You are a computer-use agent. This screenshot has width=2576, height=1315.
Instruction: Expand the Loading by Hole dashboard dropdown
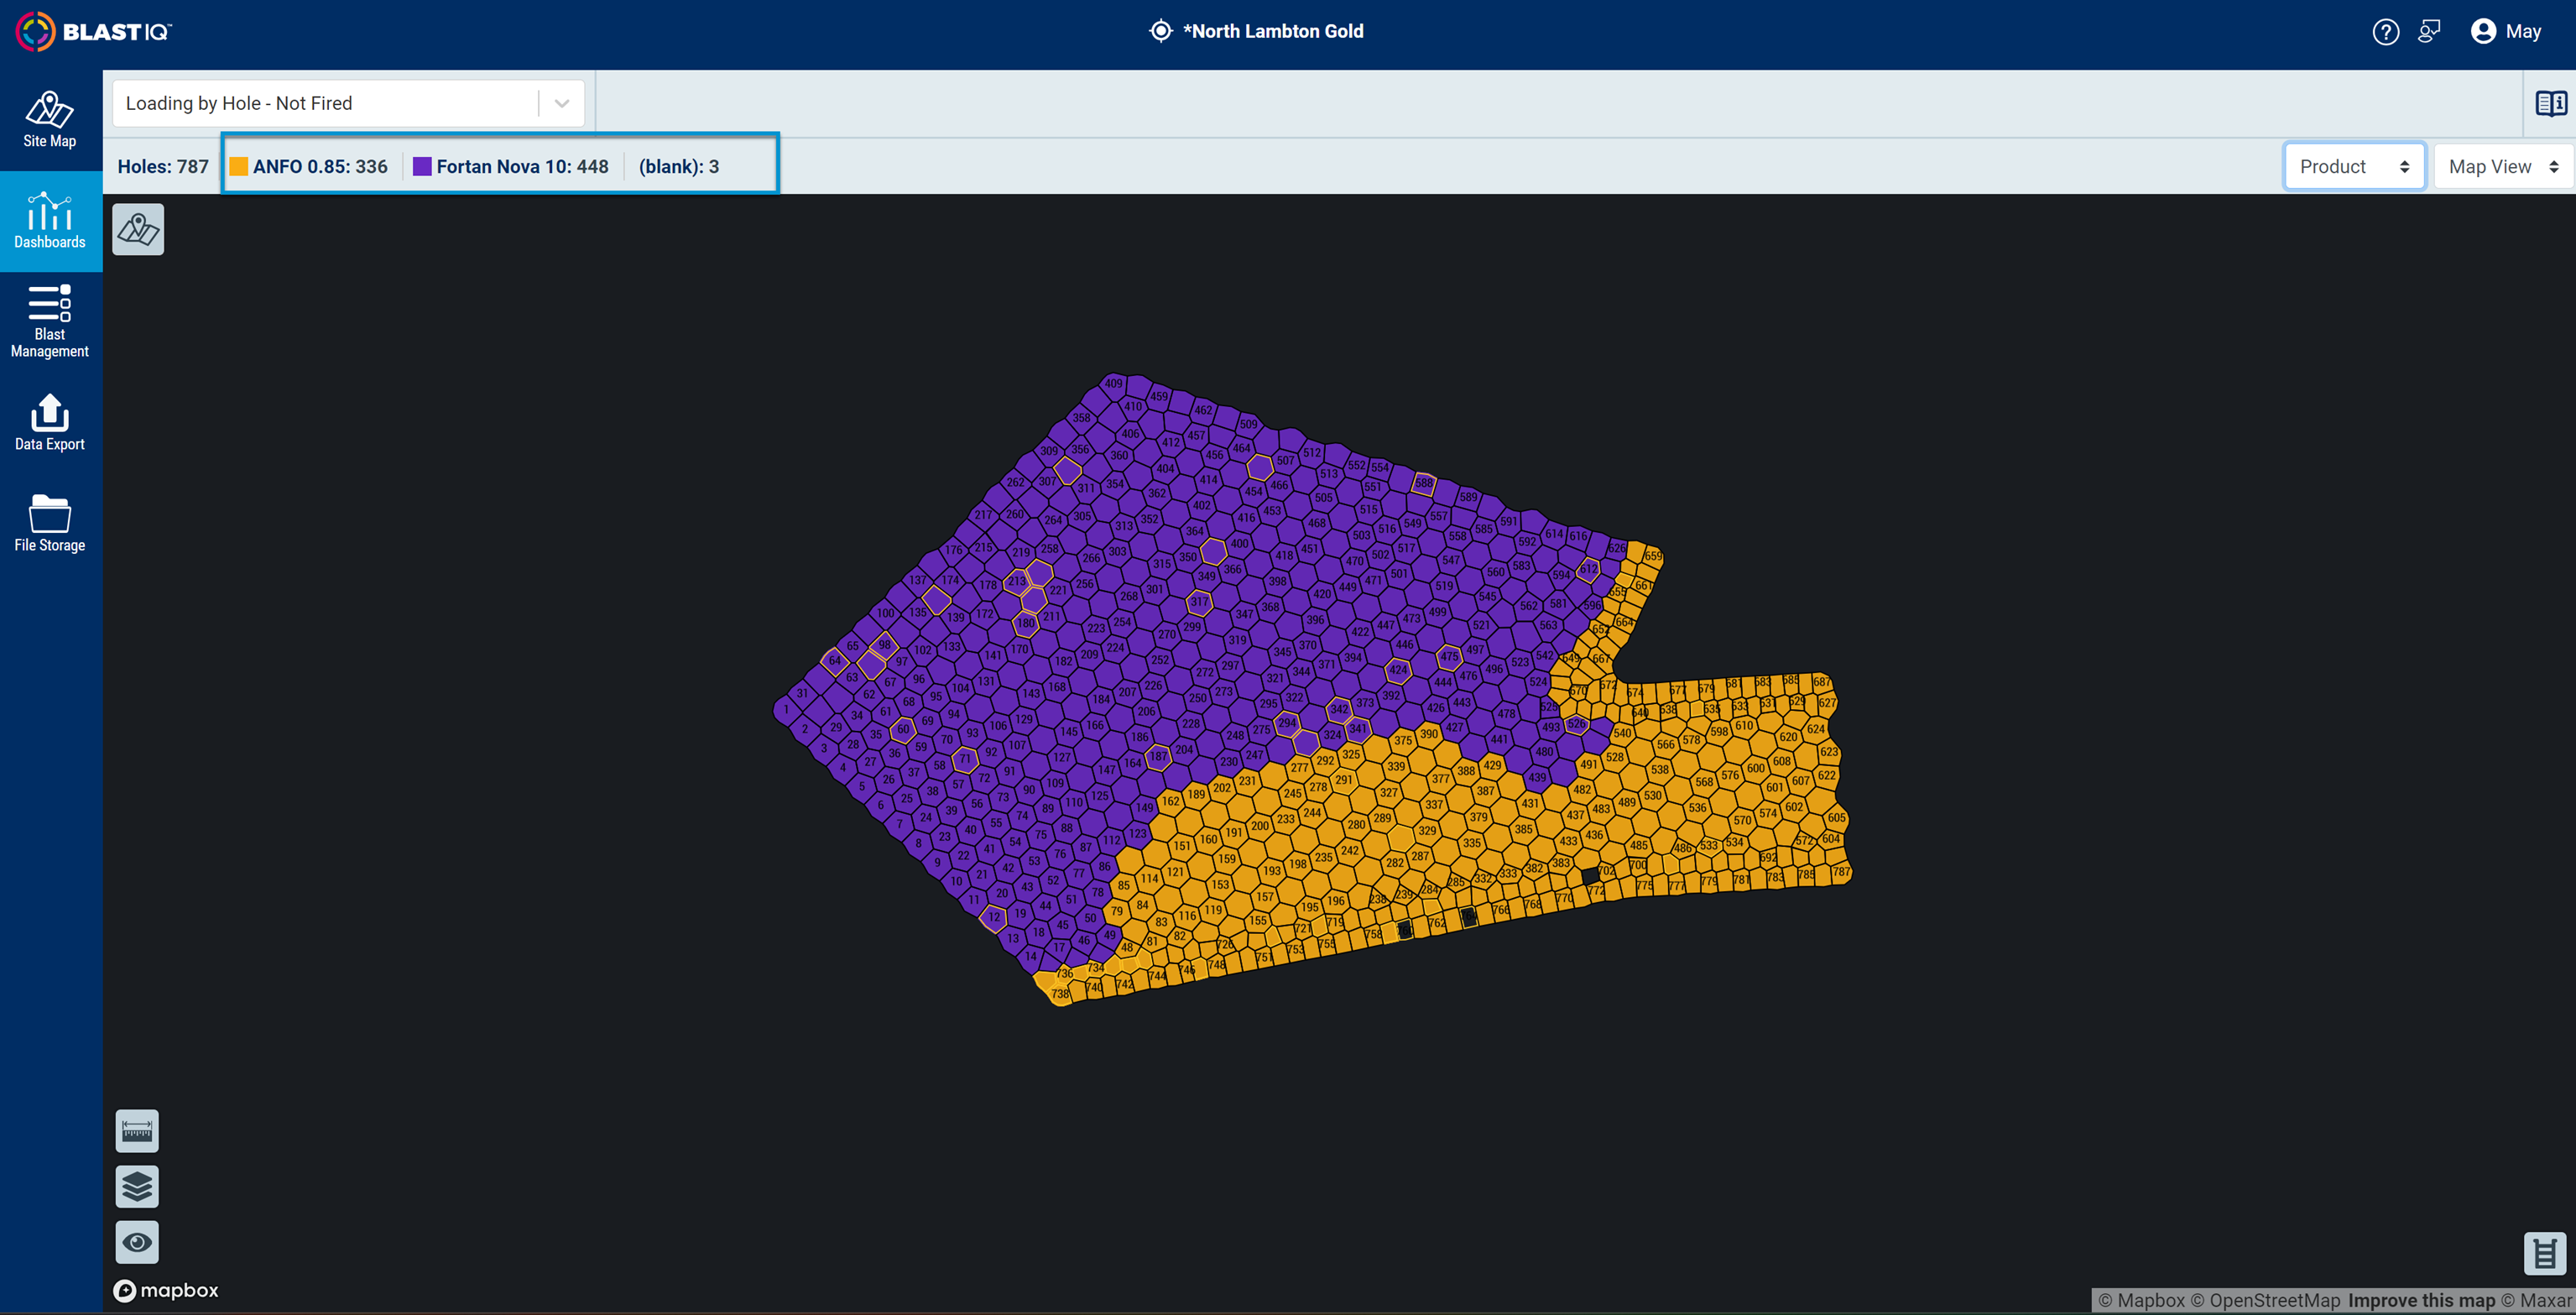click(348, 103)
